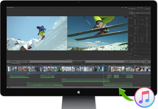Screen dimensions: 158x109
Task: Activate the Crop on-screen controls icon
Action: coord(147,26)
